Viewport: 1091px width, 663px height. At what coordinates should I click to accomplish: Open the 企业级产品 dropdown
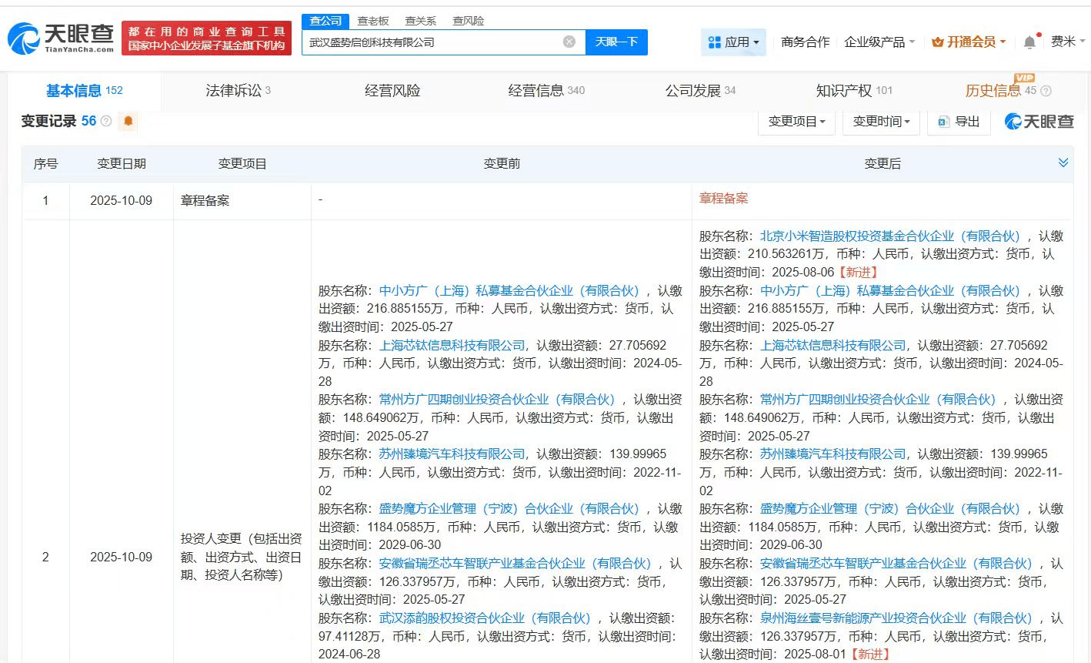point(879,42)
